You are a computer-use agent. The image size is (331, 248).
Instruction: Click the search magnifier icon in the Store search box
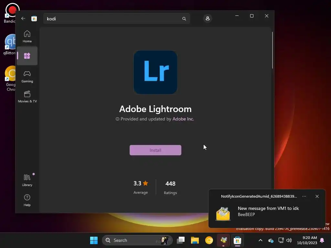point(184,19)
